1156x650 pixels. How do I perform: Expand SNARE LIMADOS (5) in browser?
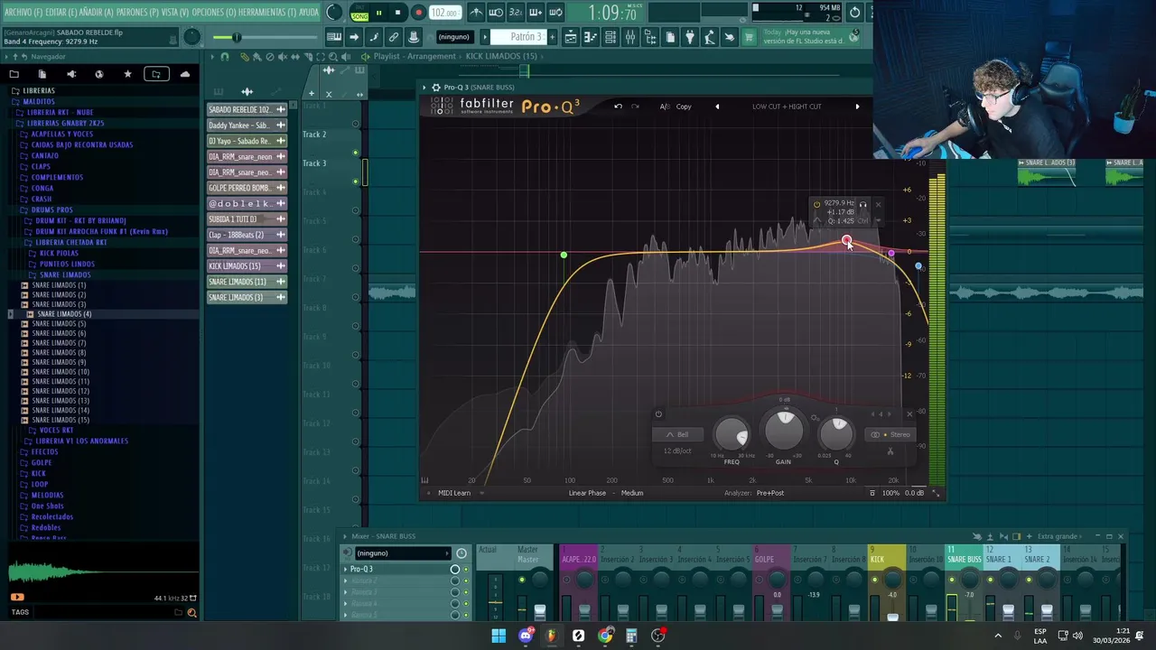(59, 323)
